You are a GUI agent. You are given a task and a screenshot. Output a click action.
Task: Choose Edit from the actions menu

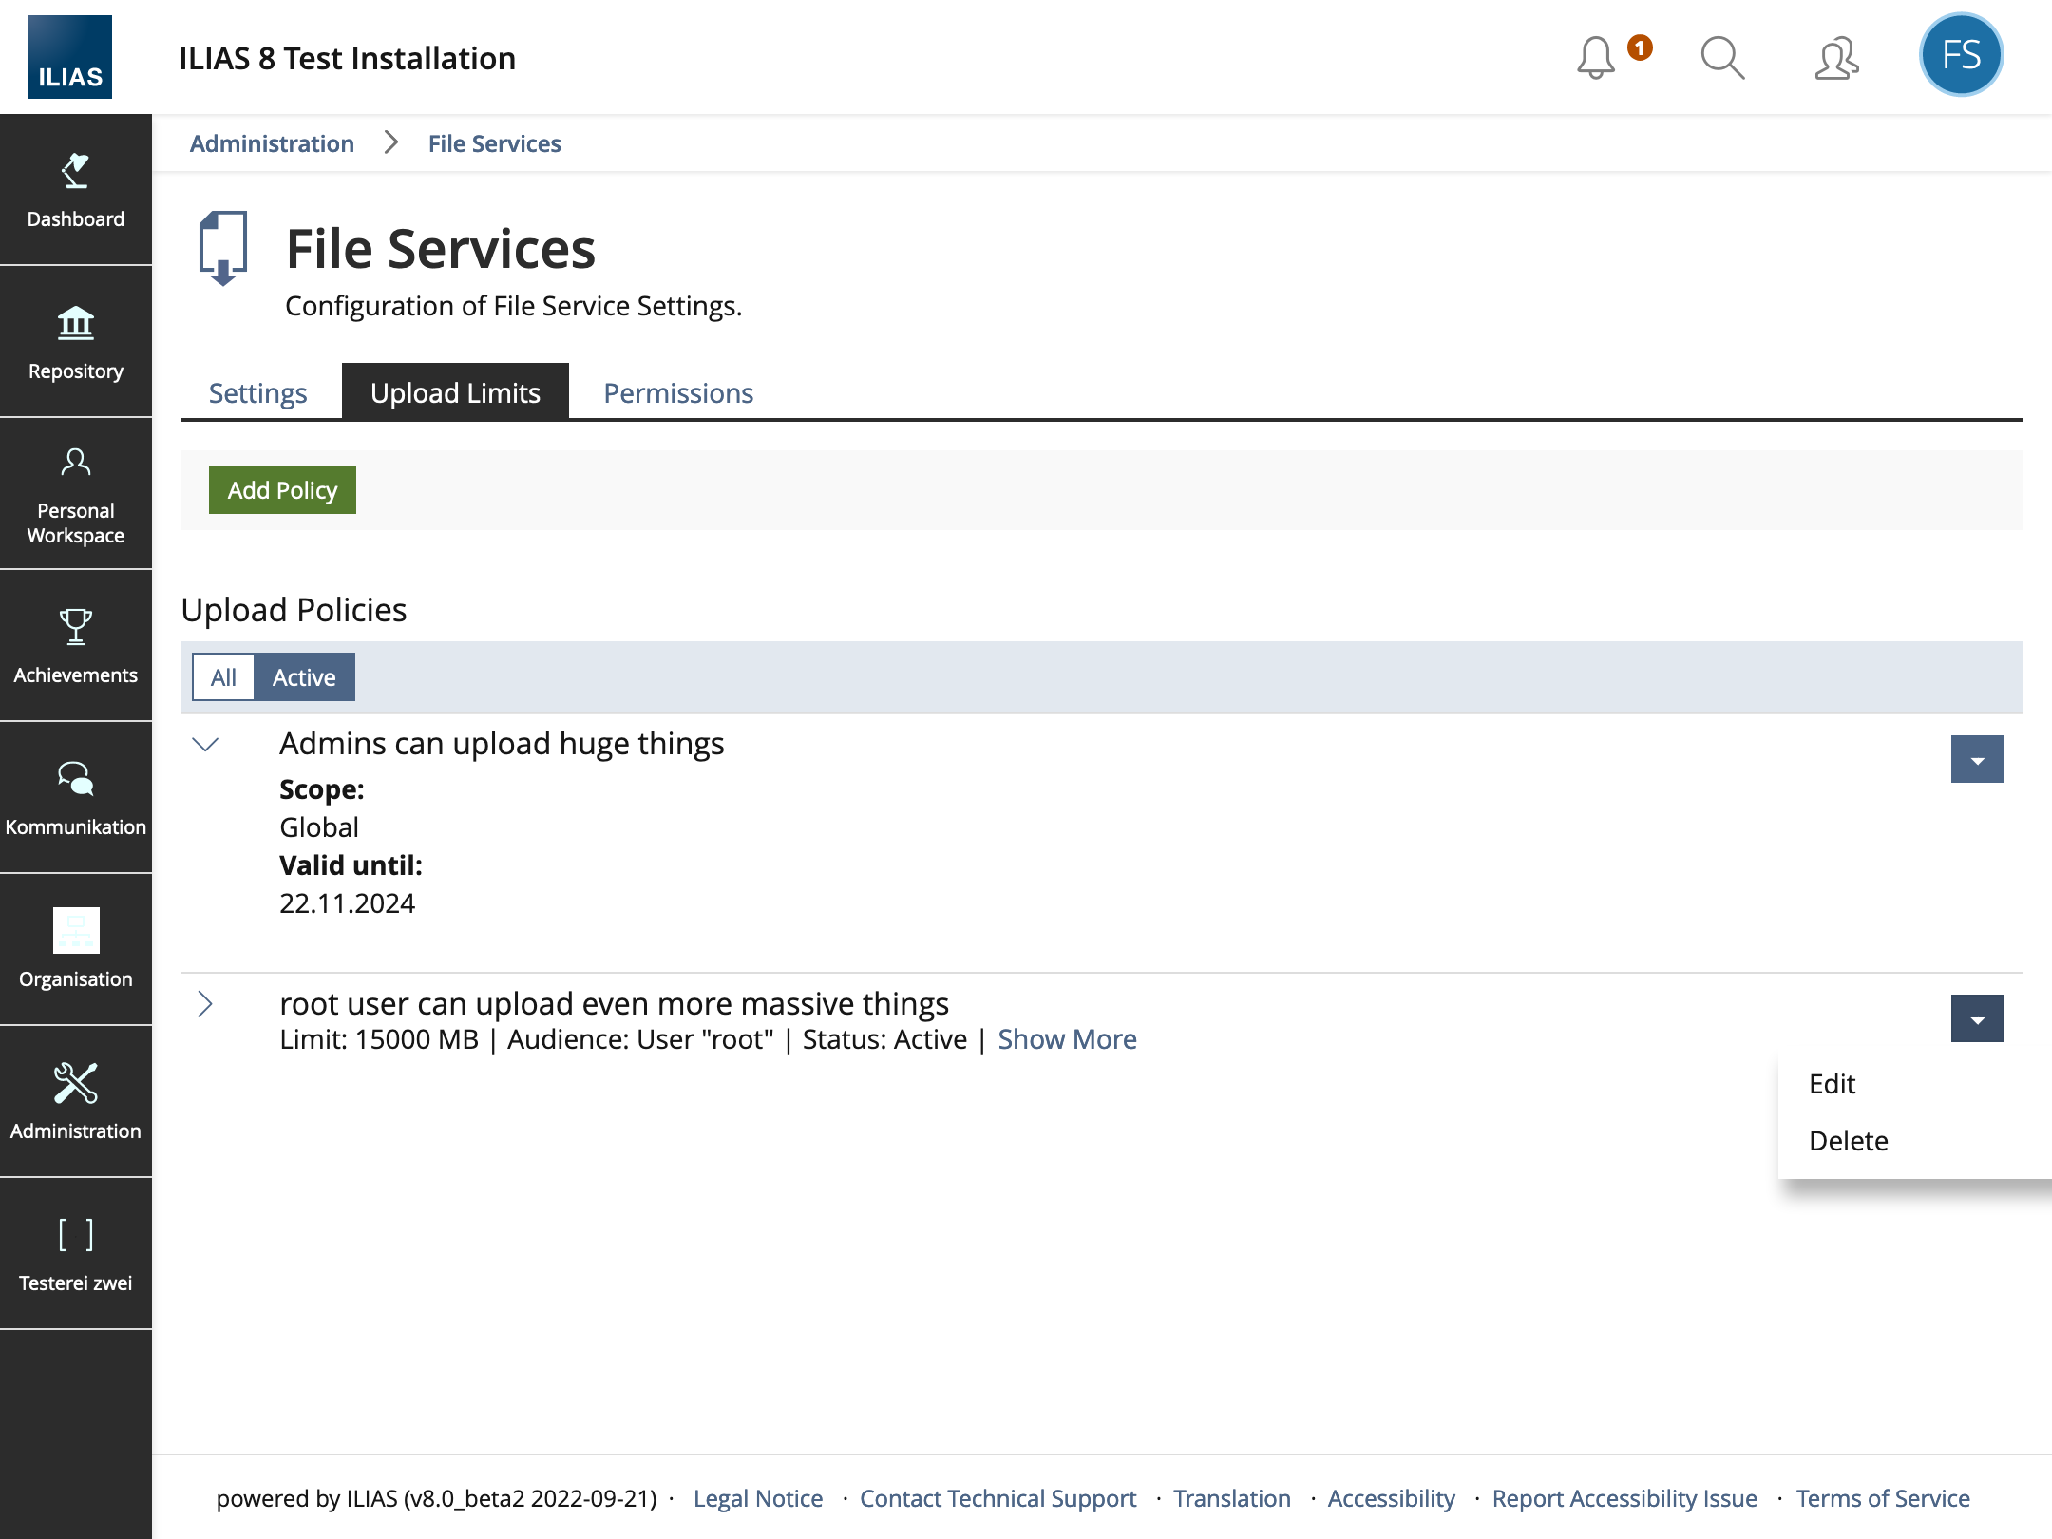(x=1832, y=1084)
